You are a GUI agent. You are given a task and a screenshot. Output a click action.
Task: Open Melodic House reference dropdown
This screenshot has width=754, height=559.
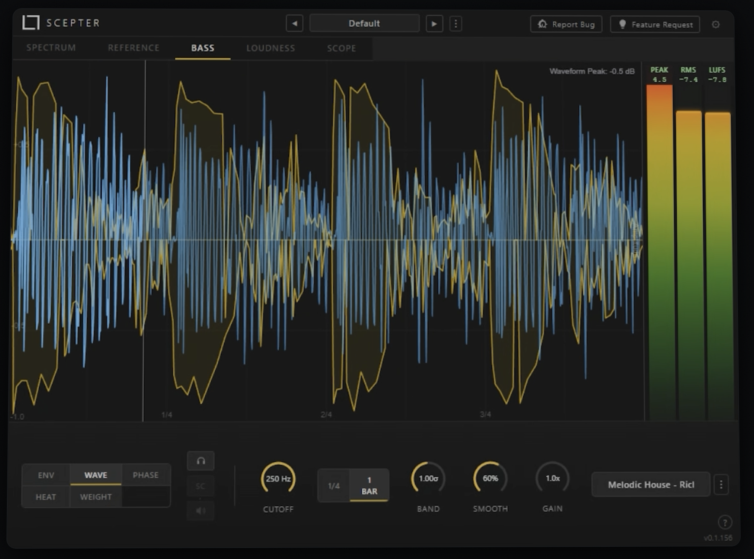coord(651,485)
